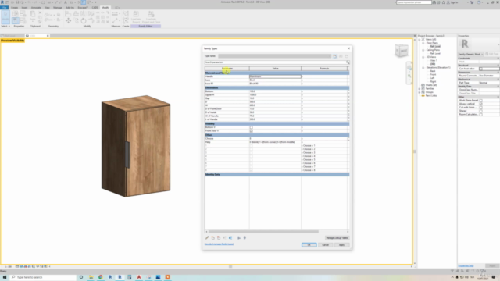Click Load into Project icon
The image size is (500, 281).
pyautogui.click(x=136, y=16)
